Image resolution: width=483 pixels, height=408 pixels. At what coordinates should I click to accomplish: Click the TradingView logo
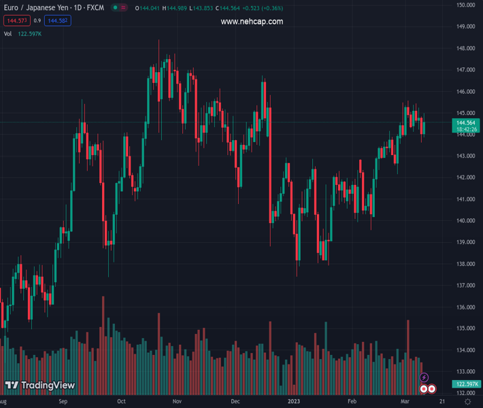coord(39,386)
